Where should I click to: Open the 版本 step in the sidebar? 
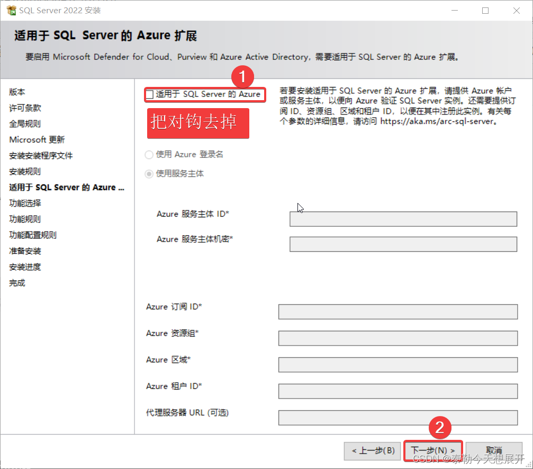(17, 92)
